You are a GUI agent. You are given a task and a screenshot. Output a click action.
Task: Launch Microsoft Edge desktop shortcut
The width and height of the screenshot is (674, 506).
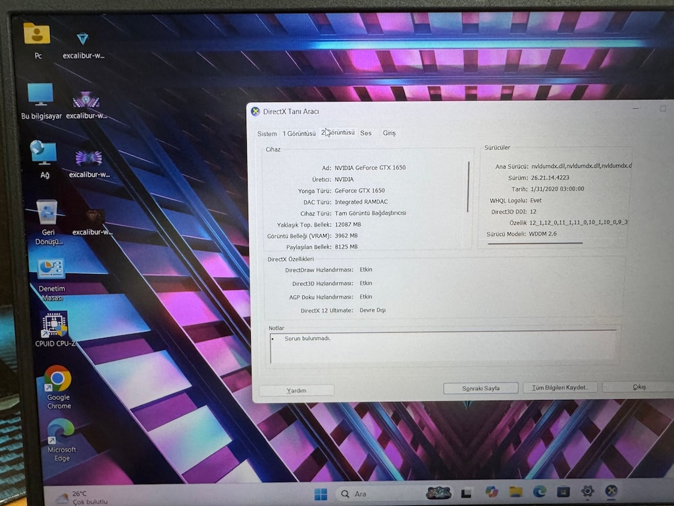(x=61, y=439)
